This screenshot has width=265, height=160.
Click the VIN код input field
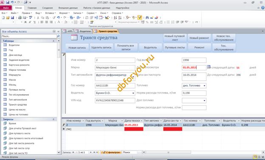tap(115, 100)
